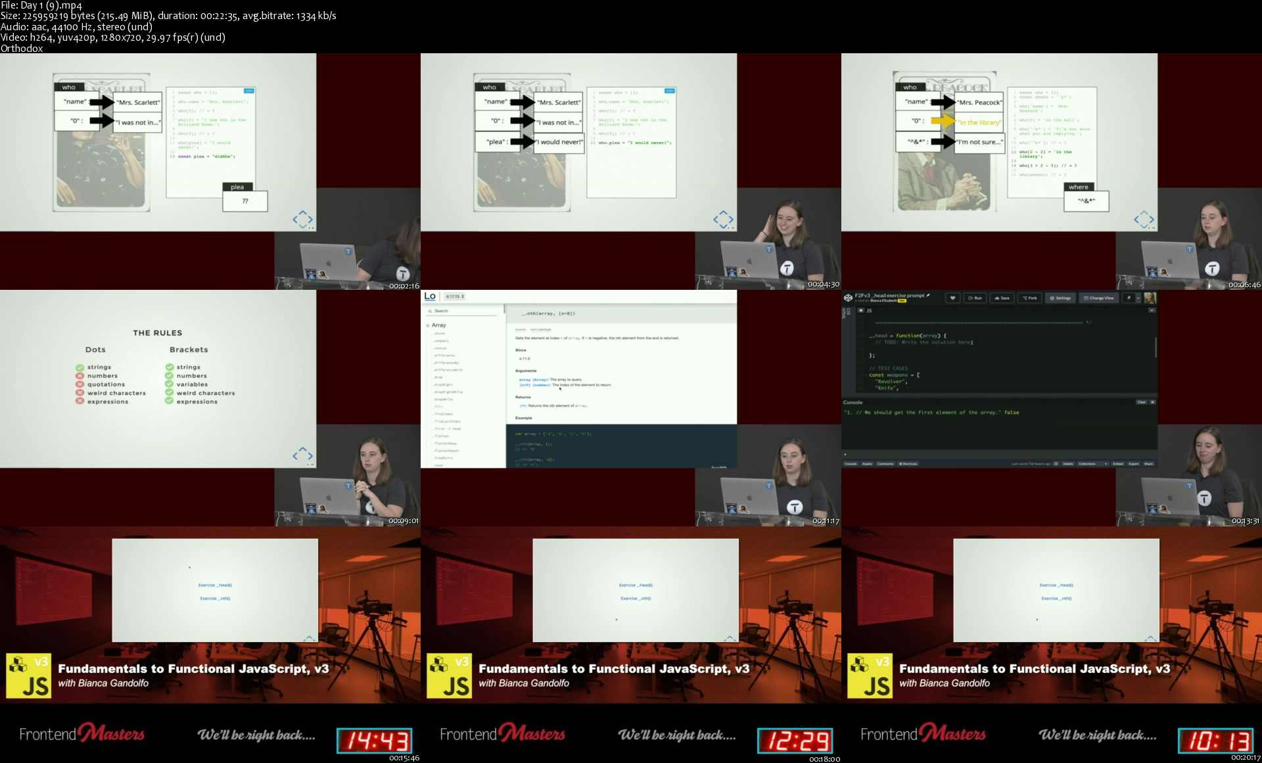Image resolution: width=1262 pixels, height=763 pixels.
Task: Click the green check beside 'numbers' under Brackets
Action: 170,376
